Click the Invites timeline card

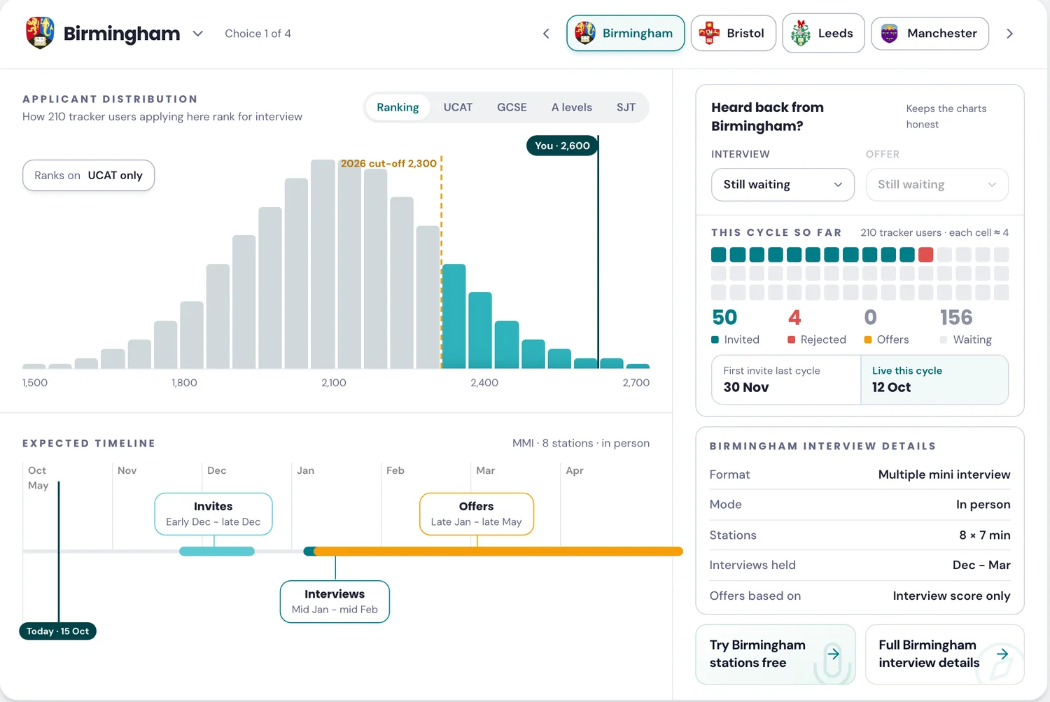(x=213, y=514)
